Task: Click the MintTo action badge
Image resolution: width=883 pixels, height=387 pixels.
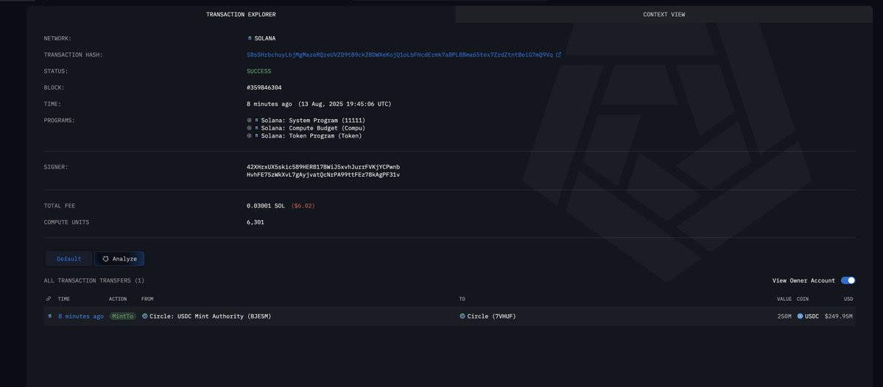Action: pyautogui.click(x=122, y=316)
